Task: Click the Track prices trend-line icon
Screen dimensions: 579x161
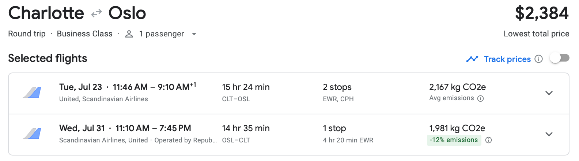Action: [x=472, y=59]
